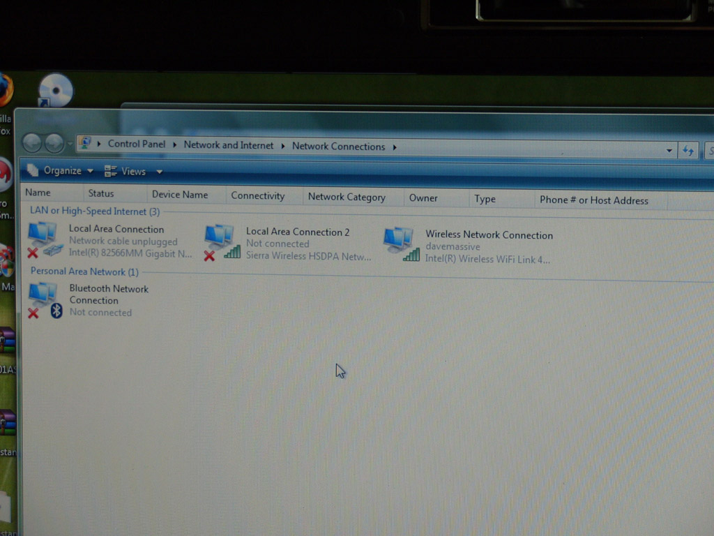Click 'Not connected' under Bluetooth Network Connection
Screen dimensions: 714x536
100,312
